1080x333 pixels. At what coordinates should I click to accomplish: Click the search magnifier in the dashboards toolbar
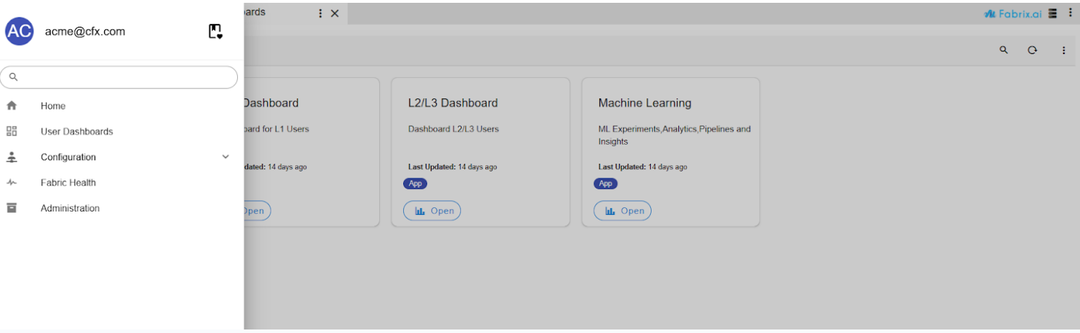pyautogui.click(x=1004, y=50)
